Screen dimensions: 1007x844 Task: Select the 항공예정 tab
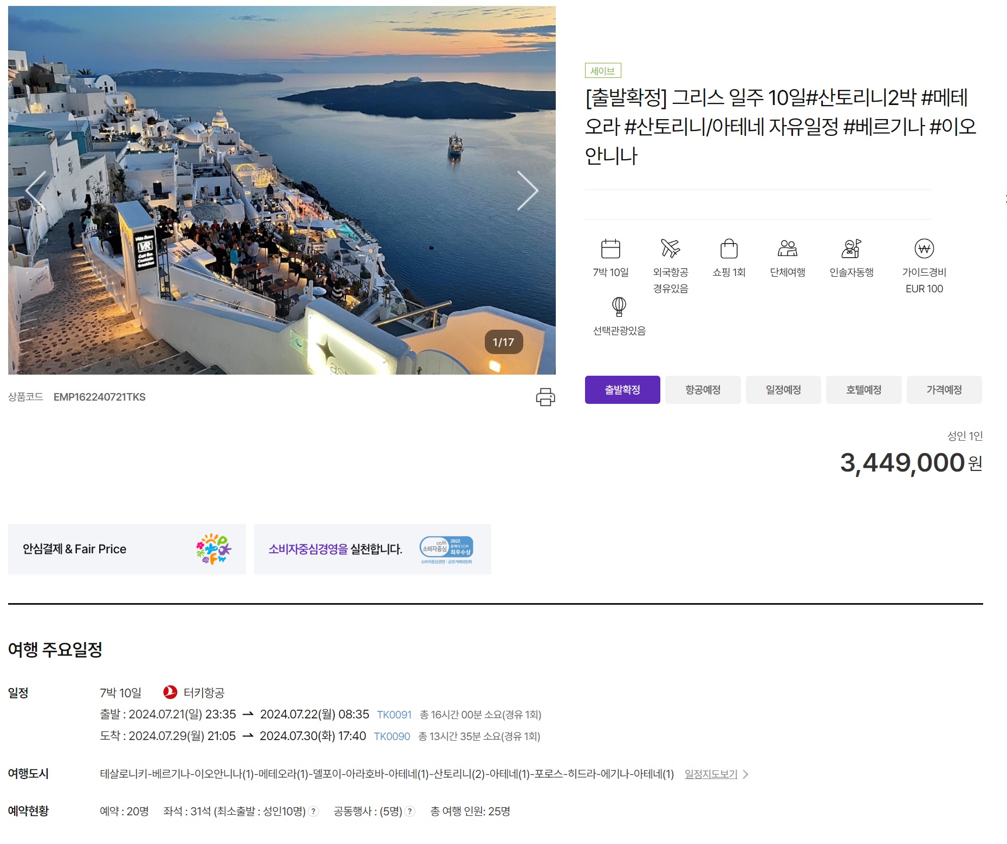[703, 390]
